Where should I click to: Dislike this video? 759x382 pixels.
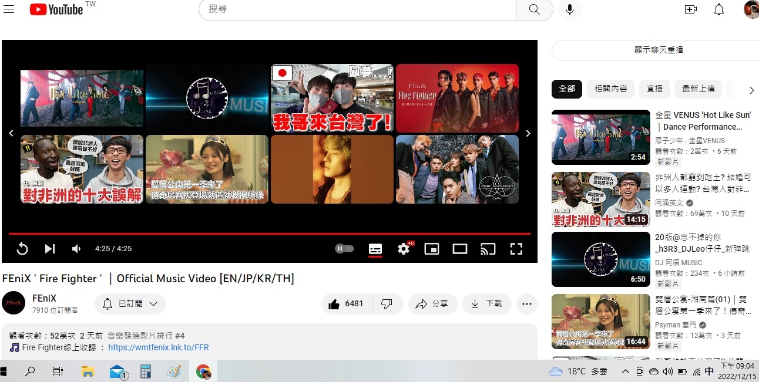click(387, 304)
